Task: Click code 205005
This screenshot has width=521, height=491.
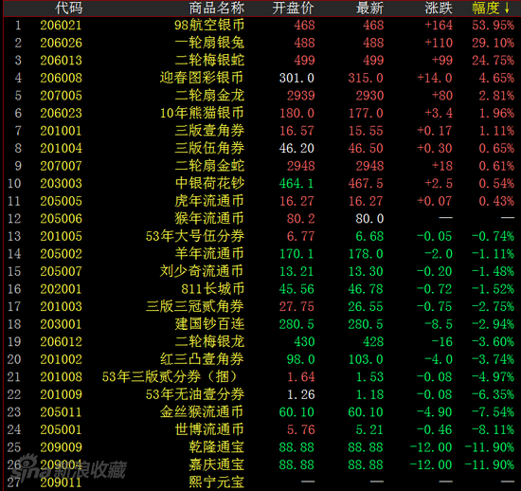Action: tap(62, 201)
